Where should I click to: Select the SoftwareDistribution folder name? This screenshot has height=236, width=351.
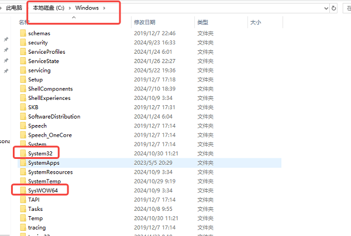(x=54, y=116)
